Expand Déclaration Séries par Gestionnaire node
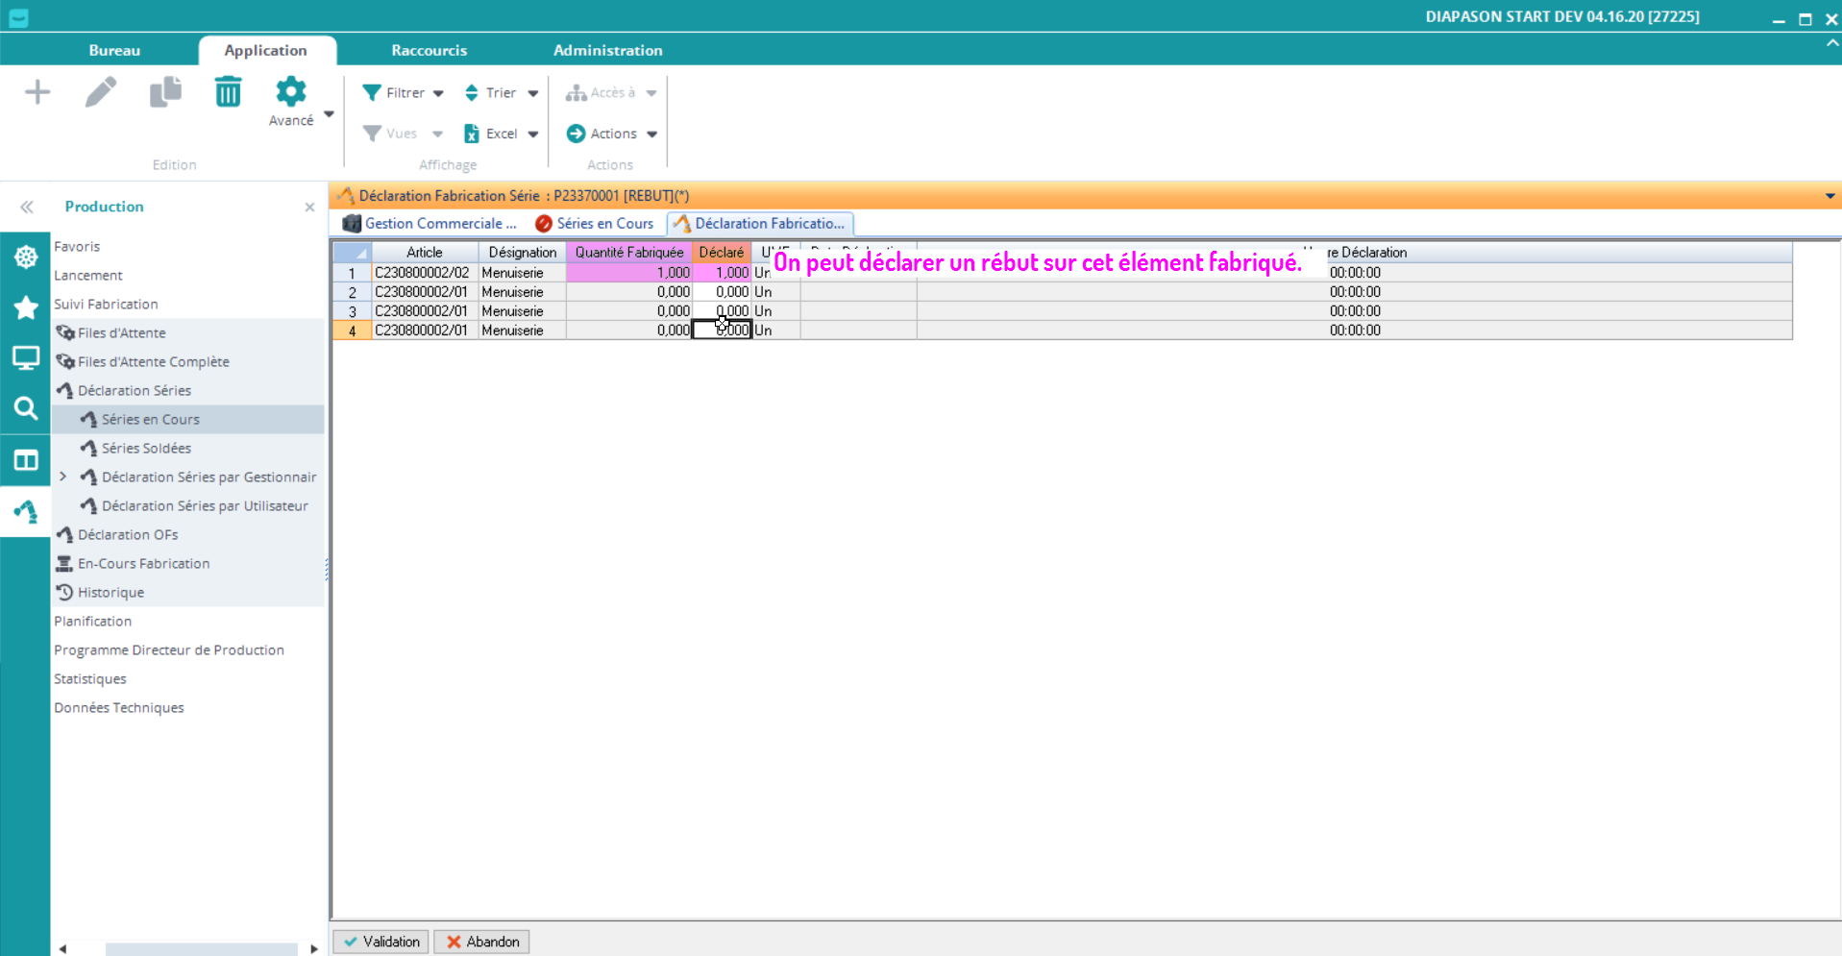Screen dimensions: 1842x956 tap(63, 477)
